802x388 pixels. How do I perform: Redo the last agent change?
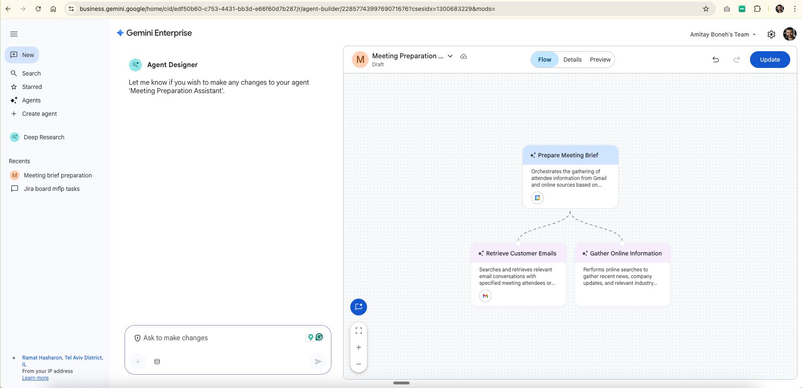(737, 60)
